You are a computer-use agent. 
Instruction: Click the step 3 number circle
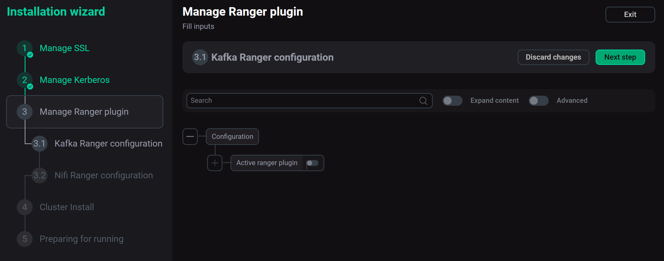click(x=25, y=112)
